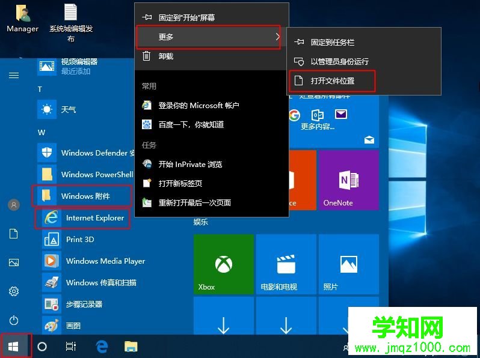Select 固定到"开始"屏幕 in context menu
Image resolution: width=480 pixels, height=358 pixels.
click(x=212, y=17)
